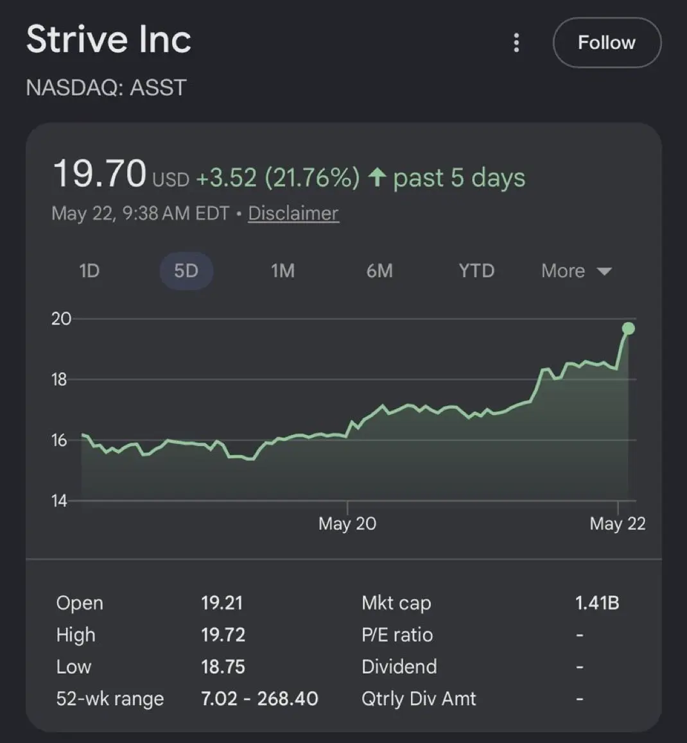Open the Disclaimer link

pos(293,213)
